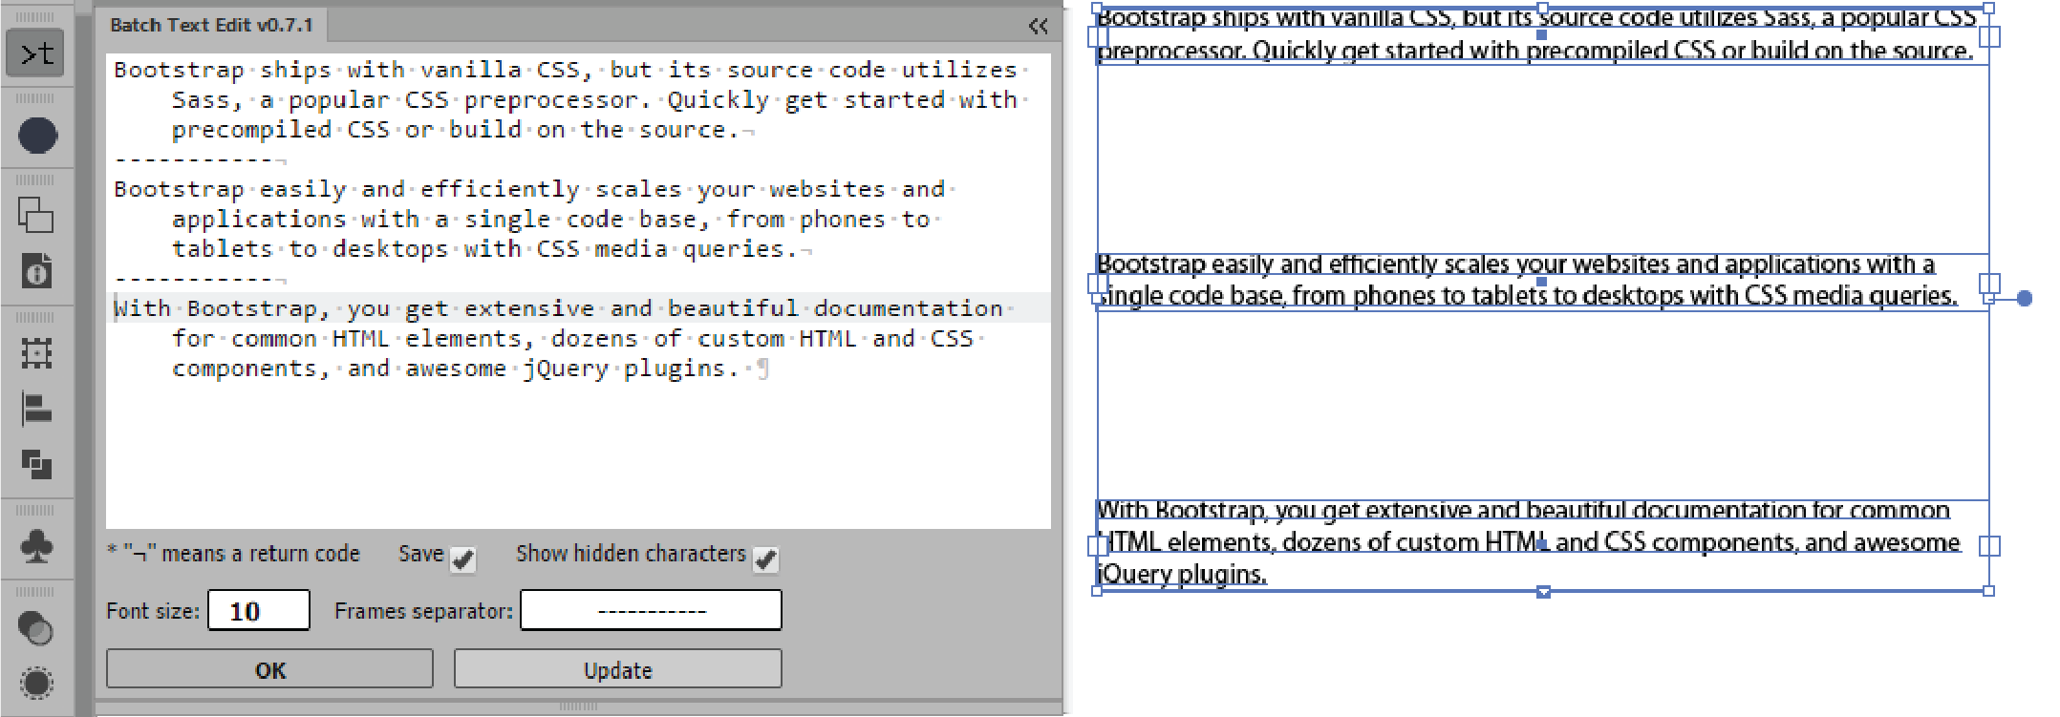Open the overlapping circles Transparency panel icon

(36, 628)
